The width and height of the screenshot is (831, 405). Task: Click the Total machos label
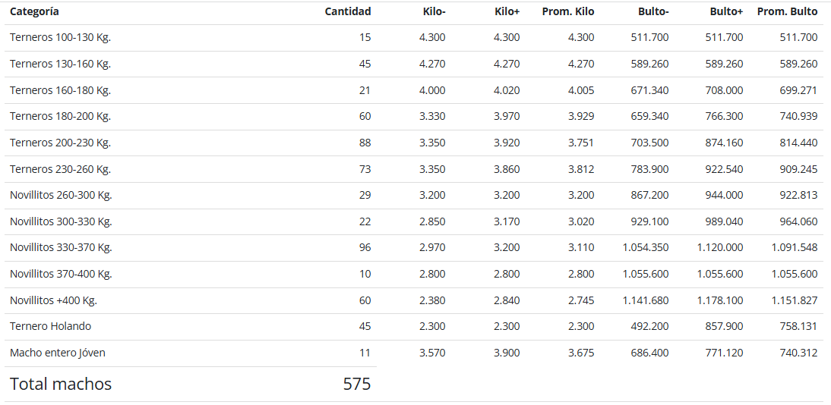(61, 384)
